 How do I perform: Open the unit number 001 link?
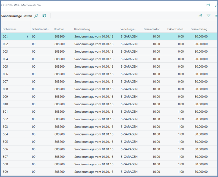pyautogui.click(x=5, y=37)
